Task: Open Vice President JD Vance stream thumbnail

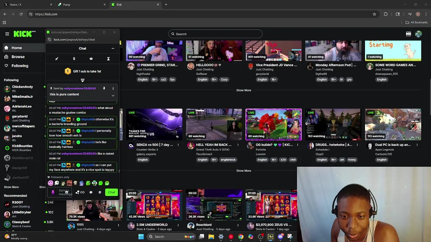Action: point(273,51)
